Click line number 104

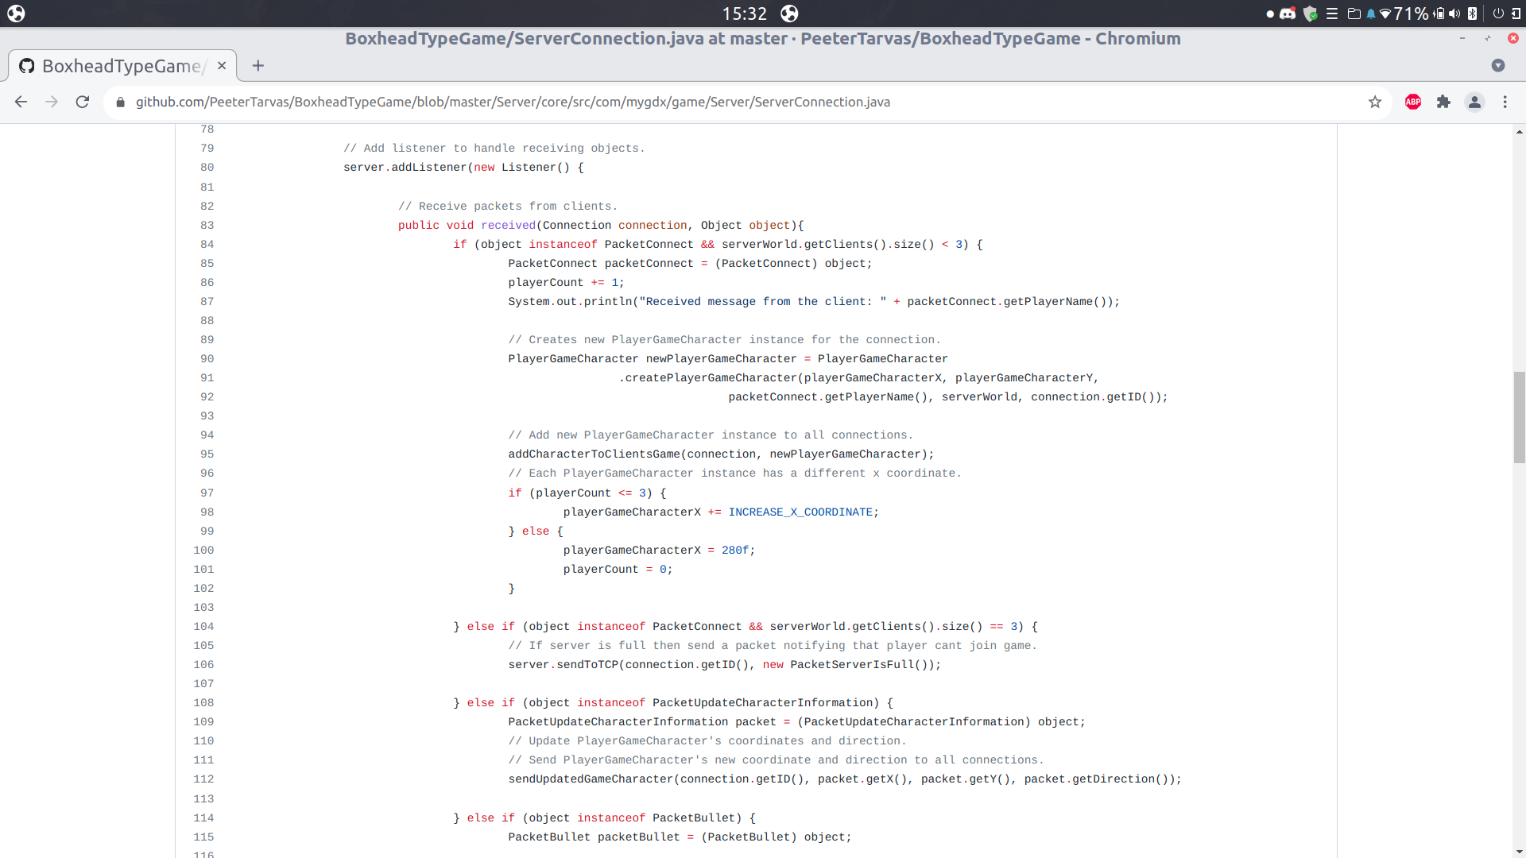203,627
